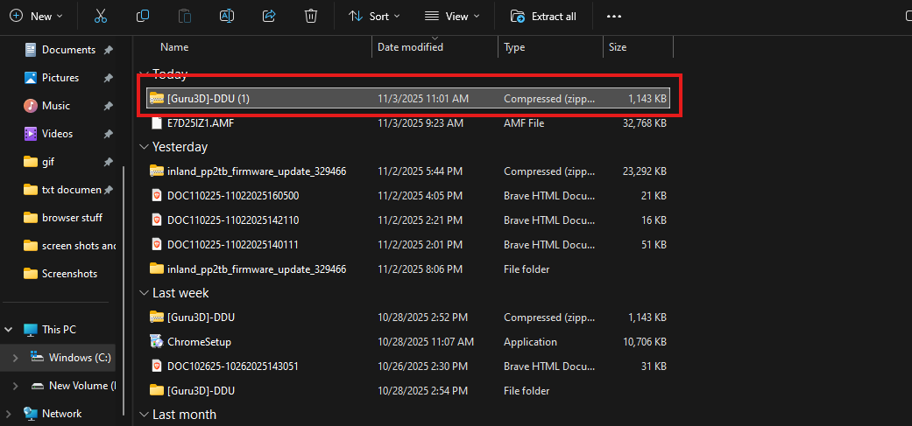The width and height of the screenshot is (912, 426).
Task: Unpin Music using its pin icon
Action: click(108, 106)
